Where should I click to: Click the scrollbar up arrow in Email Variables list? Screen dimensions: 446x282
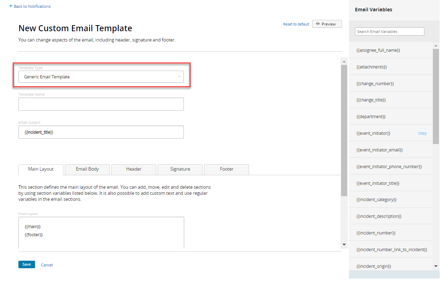click(436, 45)
